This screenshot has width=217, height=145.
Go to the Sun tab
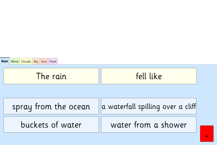[x=44, y=61]
